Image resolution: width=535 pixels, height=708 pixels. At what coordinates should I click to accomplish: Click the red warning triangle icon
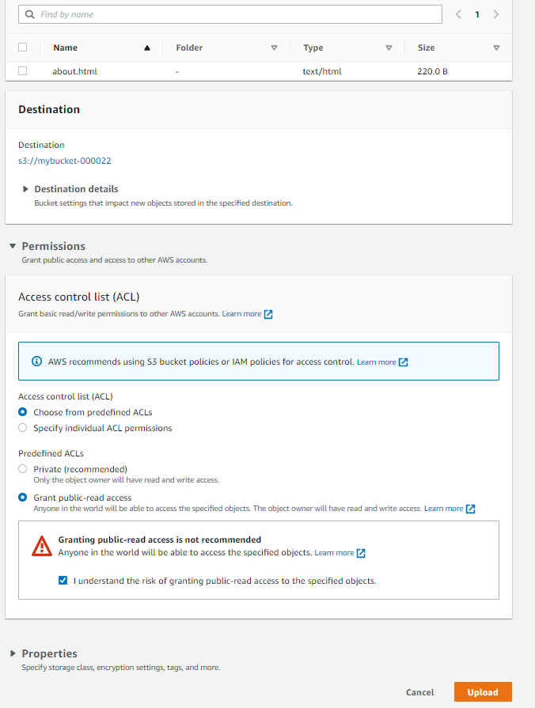(x=42, y=546)
